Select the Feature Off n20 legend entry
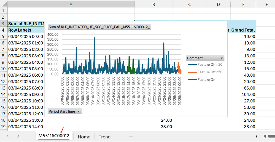Screen dimensions: 275x142 [205, 65]
